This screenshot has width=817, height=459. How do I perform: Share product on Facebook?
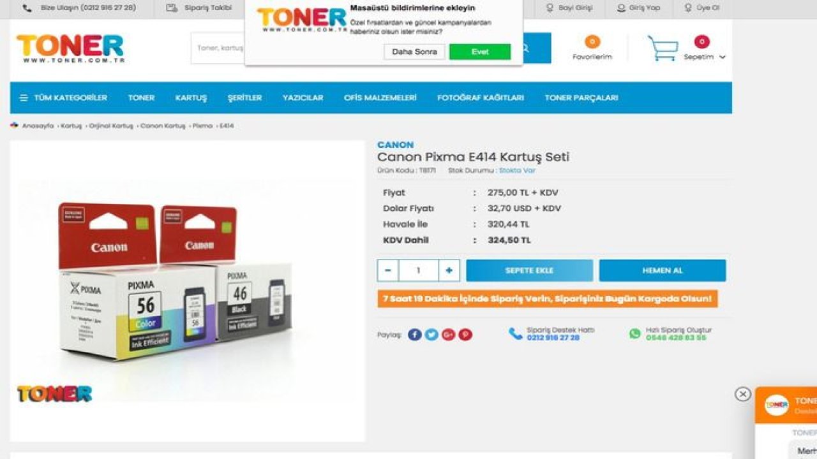click(x=414, y=334)
